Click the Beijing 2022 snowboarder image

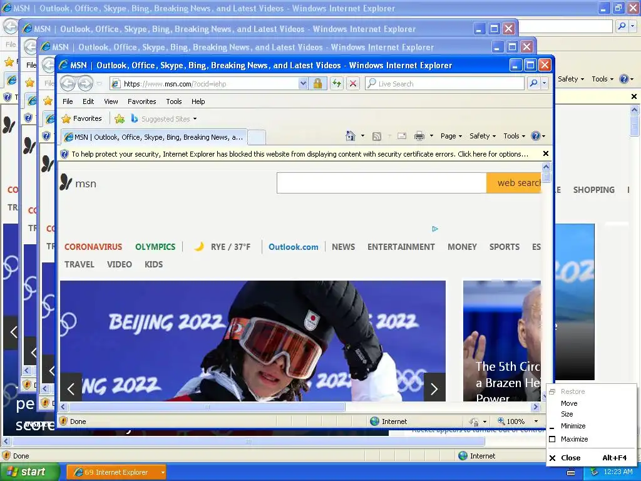point(253,341)
